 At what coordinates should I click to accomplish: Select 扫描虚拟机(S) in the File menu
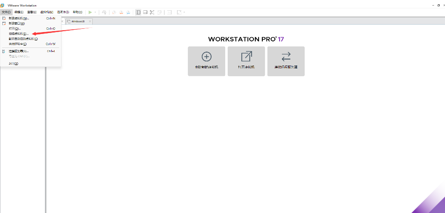19,33
